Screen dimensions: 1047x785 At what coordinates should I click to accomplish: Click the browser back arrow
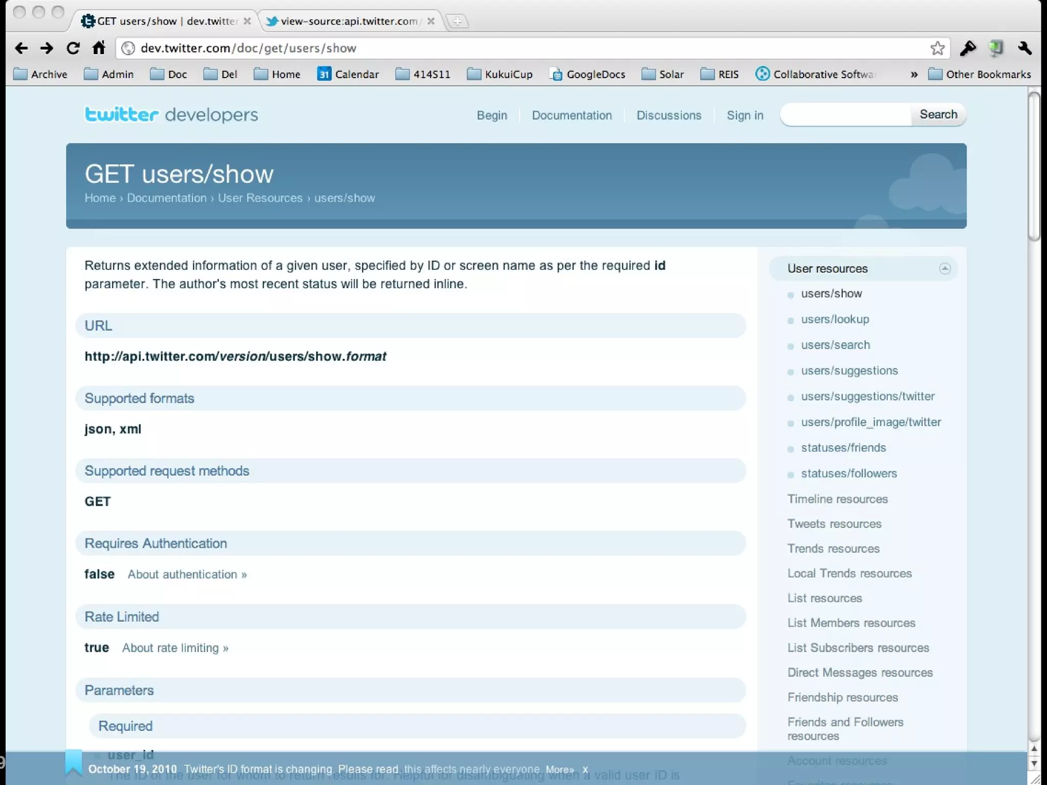pyautogui.click(x=21, y=48)
